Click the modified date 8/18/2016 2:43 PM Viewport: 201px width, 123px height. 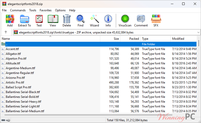[x=184, y=63]
